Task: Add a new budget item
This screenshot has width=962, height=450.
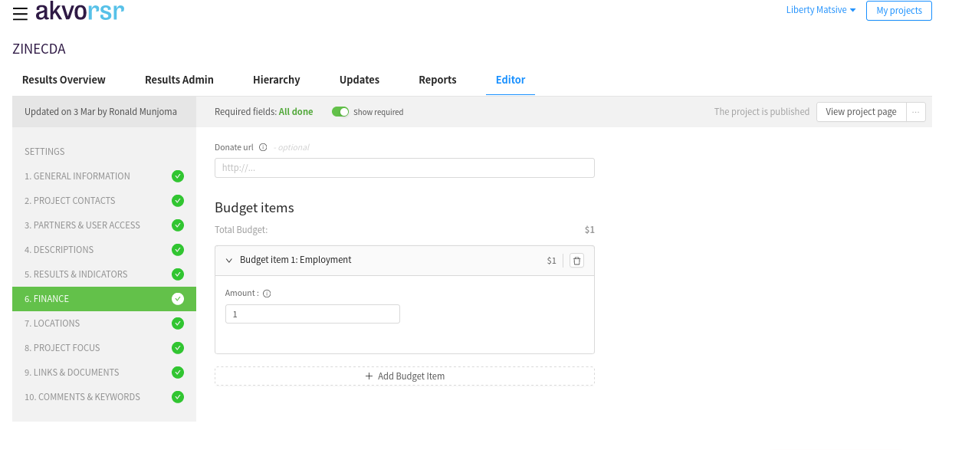Action: click(405, 376)
